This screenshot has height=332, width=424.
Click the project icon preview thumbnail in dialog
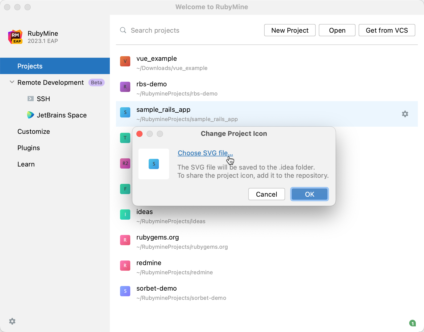click(154, 164)
